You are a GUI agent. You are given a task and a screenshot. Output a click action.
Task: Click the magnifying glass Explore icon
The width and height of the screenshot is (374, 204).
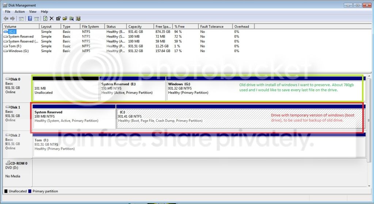click(71, 18)
